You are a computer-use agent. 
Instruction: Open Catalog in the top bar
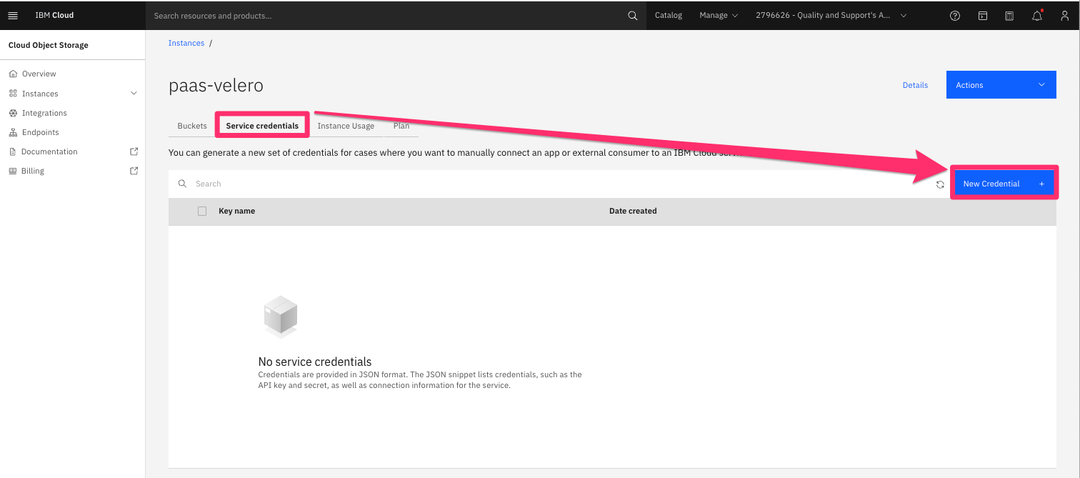click(x=669, y=15)
